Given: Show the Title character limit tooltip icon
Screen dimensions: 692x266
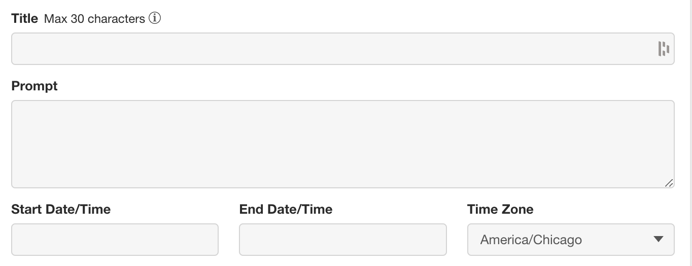Looking at the screenshot, I should click(155, 19).
